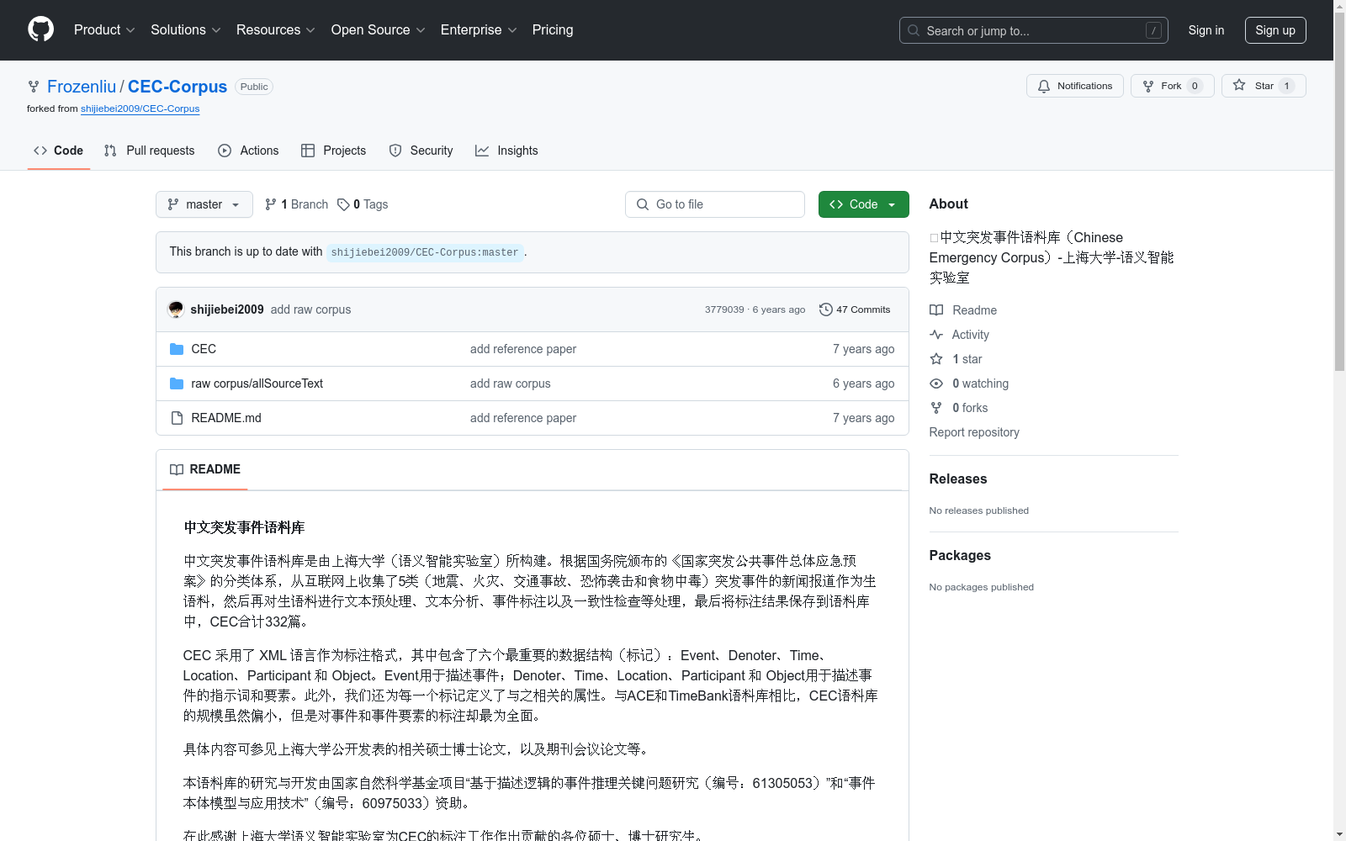
Task: Open the green Code clone dropdown
Action: pyautogui.click(x=864, y=204)
